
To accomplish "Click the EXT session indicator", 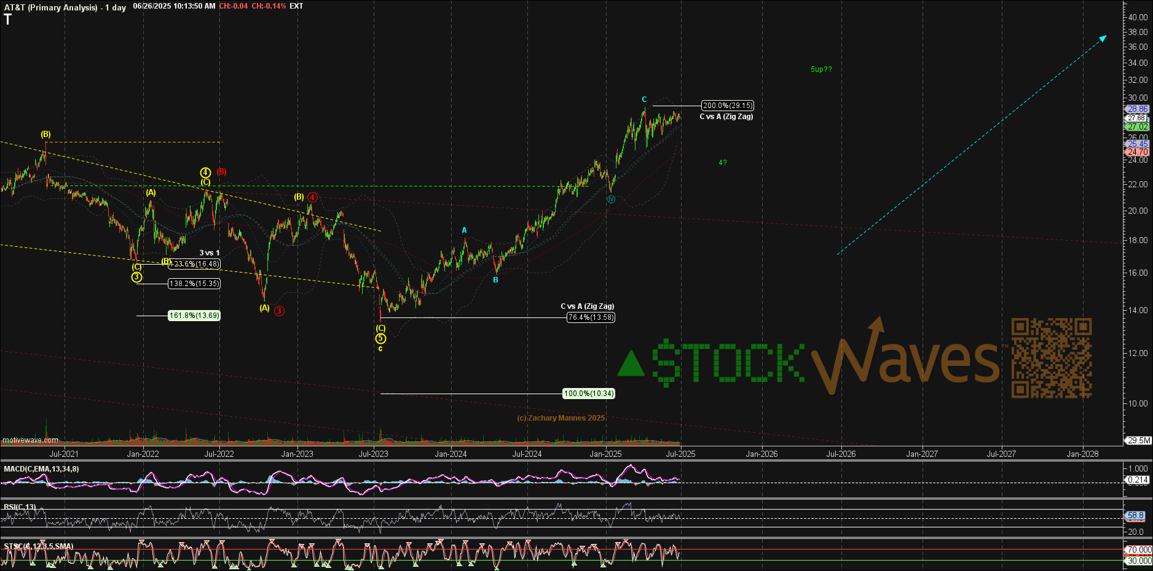I will pos(296,6).
